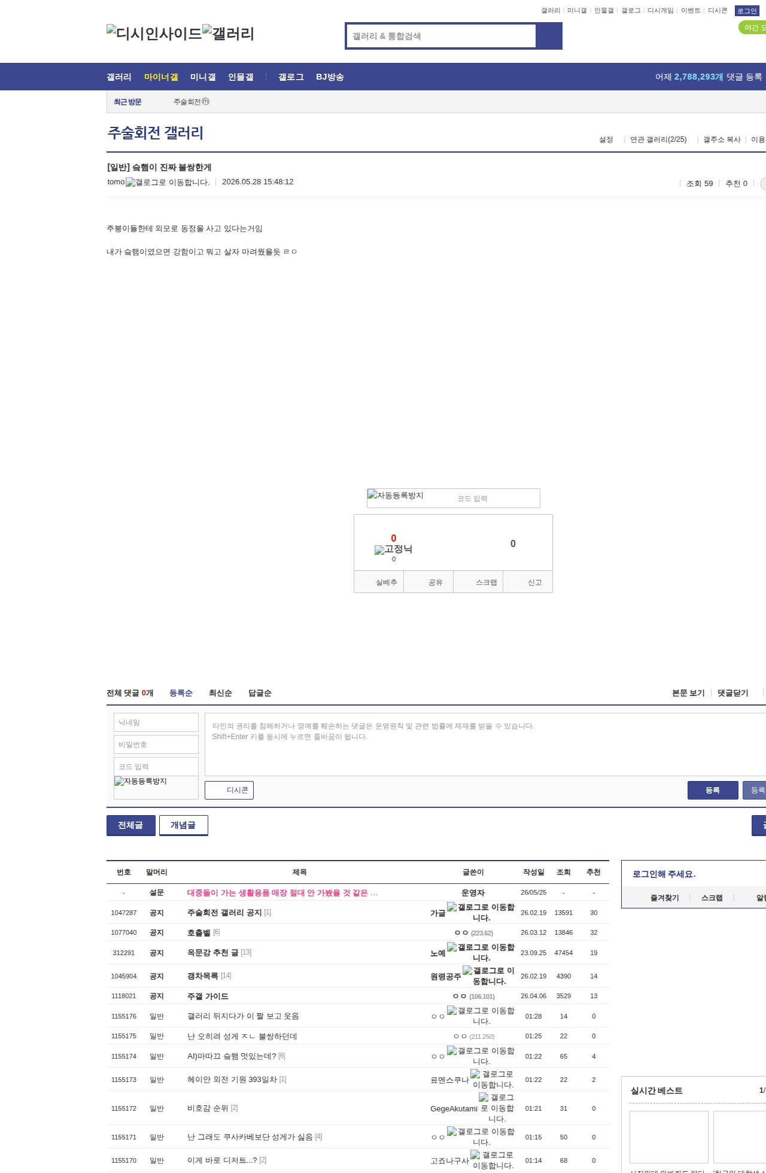Open 갤러리 in main navigation
The height and width of the screenshot is (1173, 766).
click(x=119, y=77)
